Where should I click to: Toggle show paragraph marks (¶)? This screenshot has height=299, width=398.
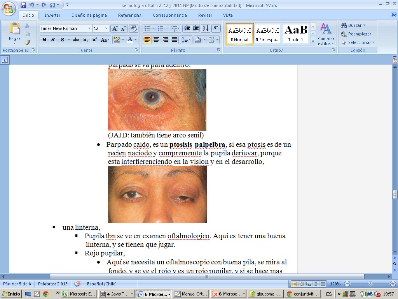pyautogui.click(x=216, y=28)
